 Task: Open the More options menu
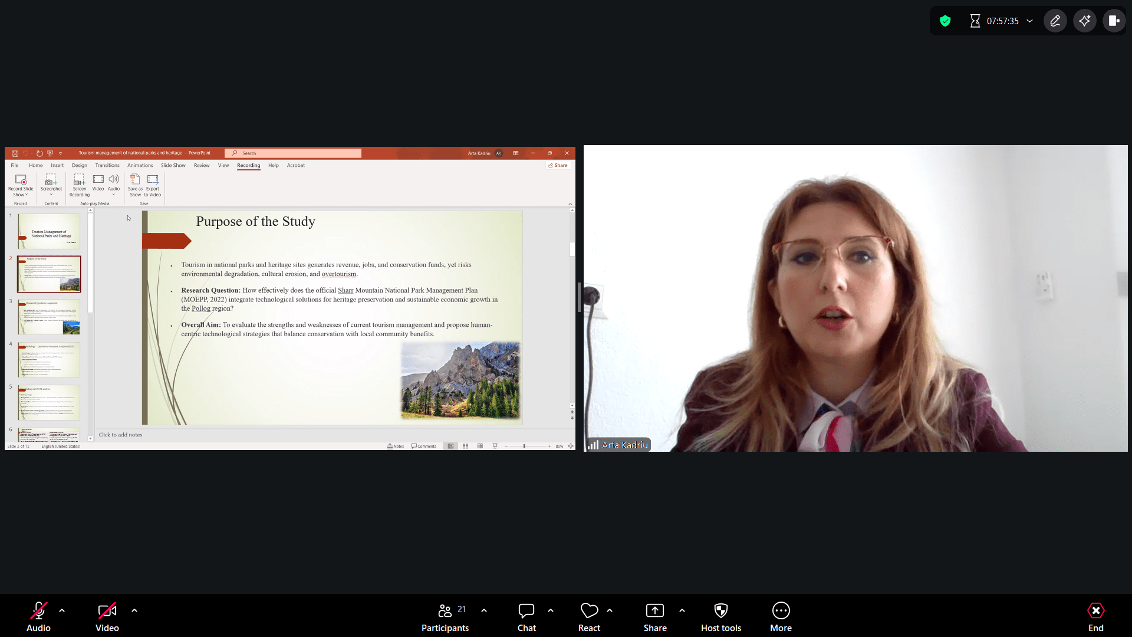tap(781, 616)
